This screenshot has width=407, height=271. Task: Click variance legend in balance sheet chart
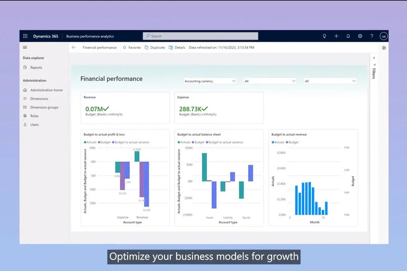(224, 142)
